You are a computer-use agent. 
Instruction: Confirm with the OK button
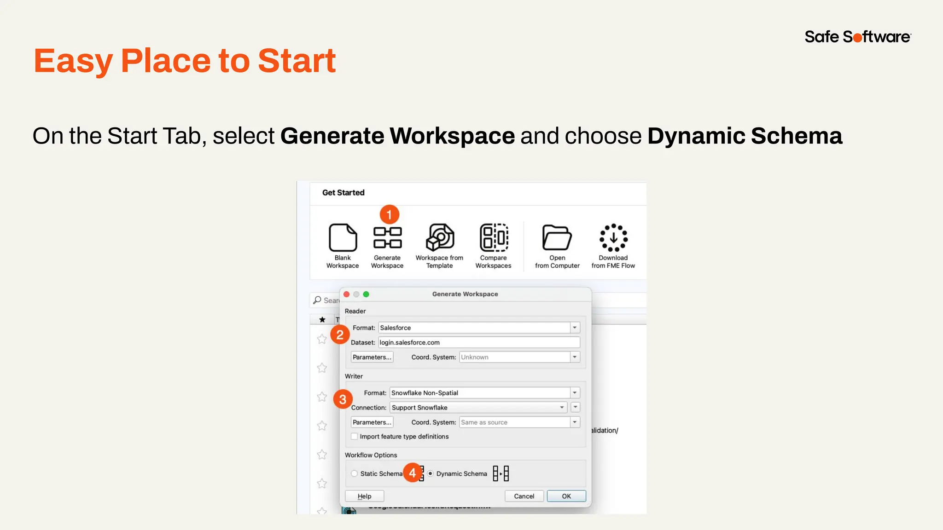click(x=566, y=496)
